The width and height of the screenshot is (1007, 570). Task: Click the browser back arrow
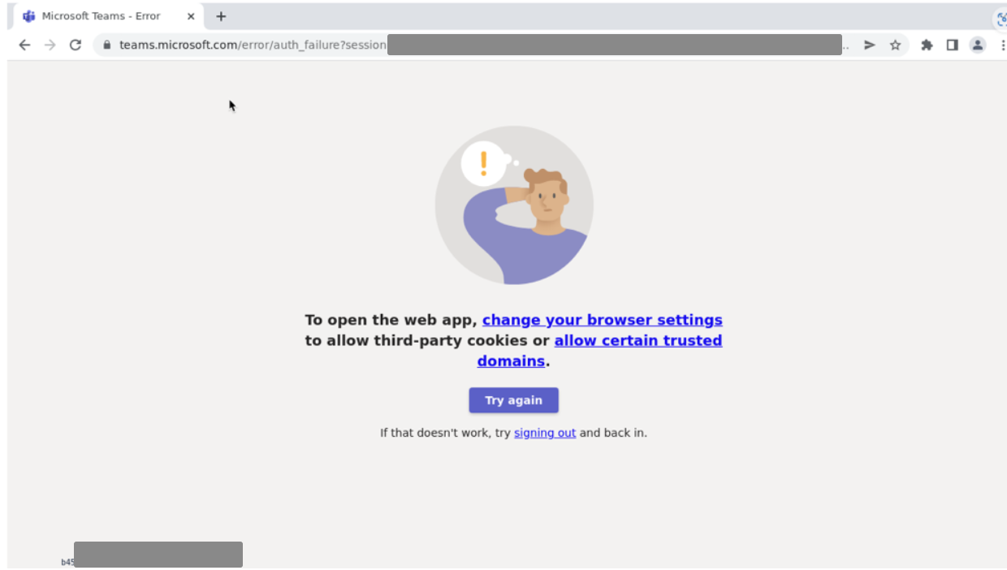(x=24, y=45)
